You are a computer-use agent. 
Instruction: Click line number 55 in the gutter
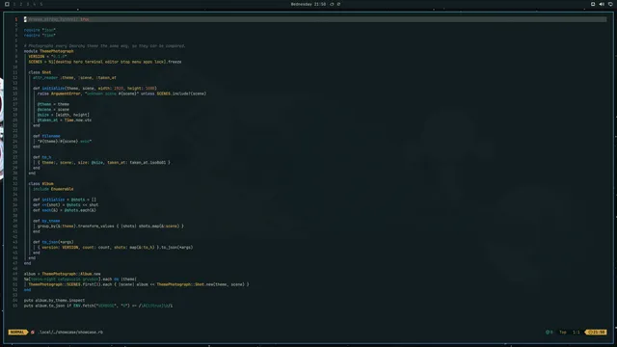pyautogui.click(x=15, y=306)
